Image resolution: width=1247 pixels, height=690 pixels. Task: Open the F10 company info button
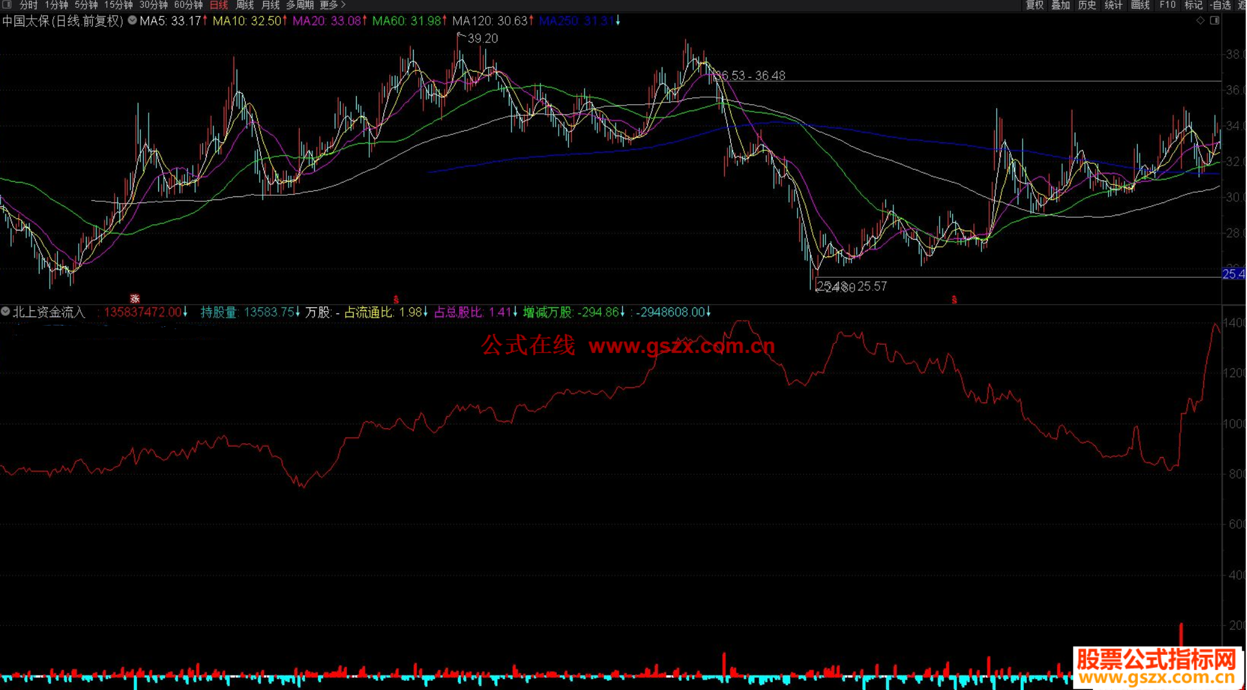(1168, 5)
